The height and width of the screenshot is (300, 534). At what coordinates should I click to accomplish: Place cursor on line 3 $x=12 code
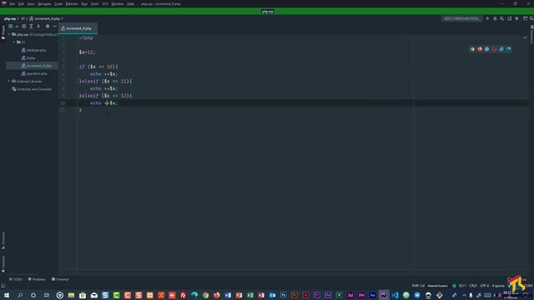coord(87,52)
